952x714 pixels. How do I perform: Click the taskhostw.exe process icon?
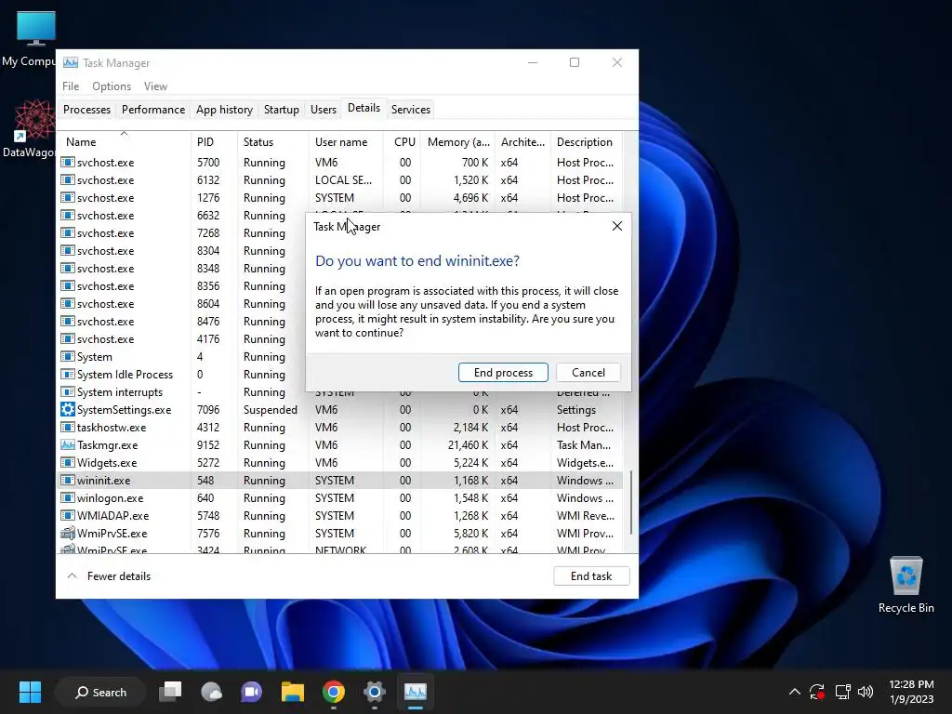67,428
